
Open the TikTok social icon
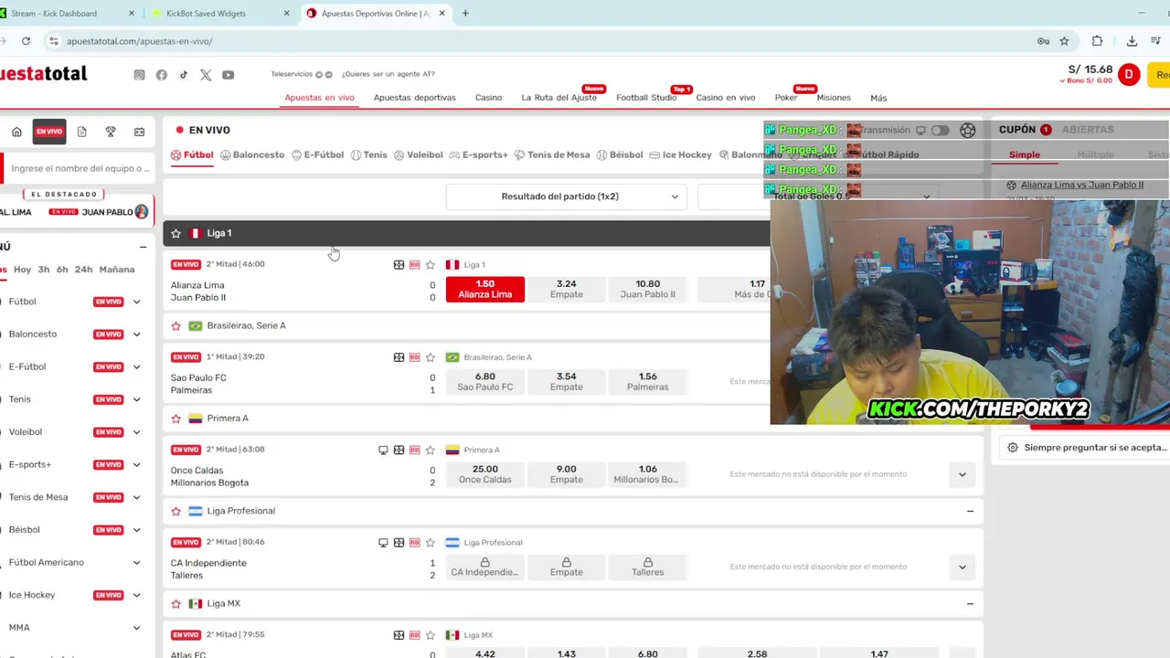[x=184, y=75]
